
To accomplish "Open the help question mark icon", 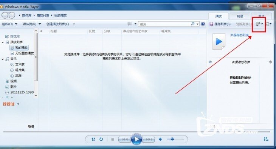I will tap(203, 24).
